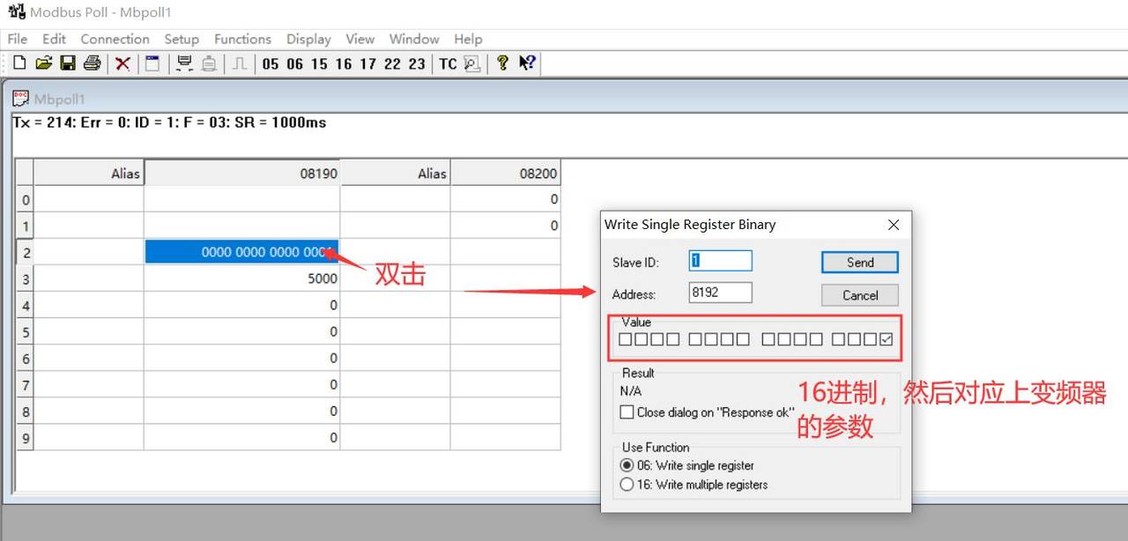Open the Connection menu

[115, 39]
